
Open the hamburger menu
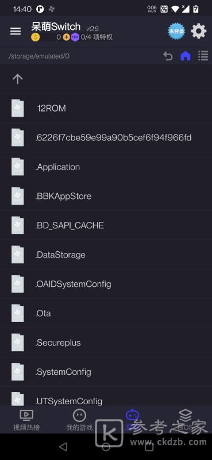16,31
